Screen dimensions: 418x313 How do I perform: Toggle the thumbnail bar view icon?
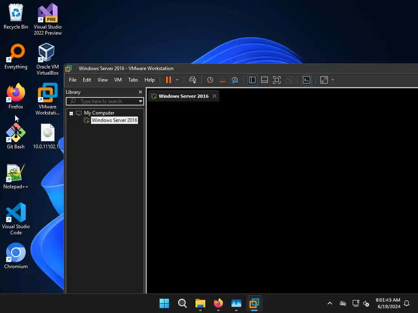tap(265, 80)
